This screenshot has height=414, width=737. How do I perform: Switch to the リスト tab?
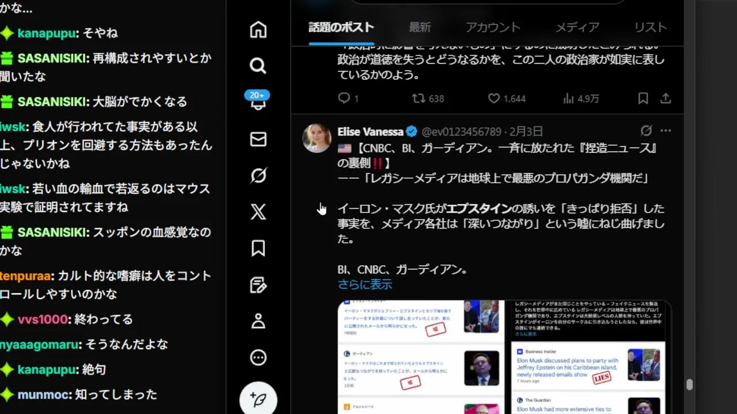651,27
